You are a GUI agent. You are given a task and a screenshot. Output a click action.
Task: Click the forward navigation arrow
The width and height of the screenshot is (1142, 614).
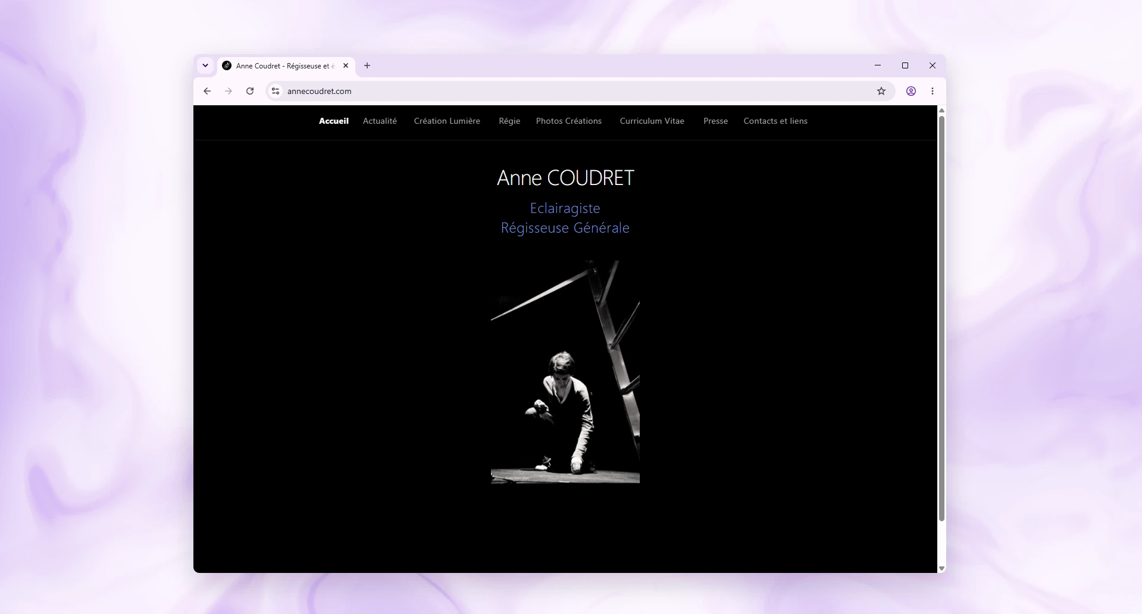click(x=229, y=91)
